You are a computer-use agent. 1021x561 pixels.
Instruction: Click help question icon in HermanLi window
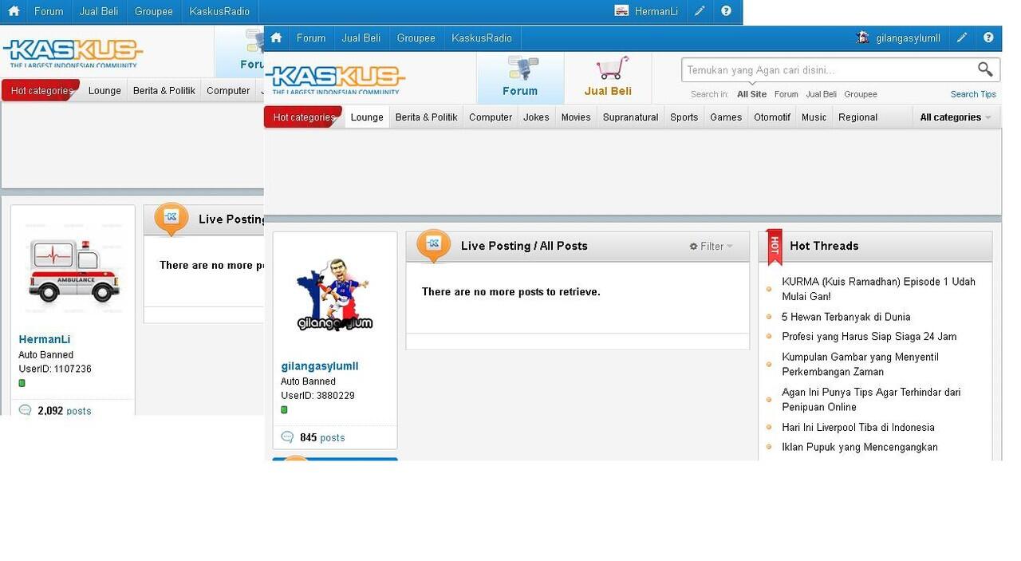(726, 11)
